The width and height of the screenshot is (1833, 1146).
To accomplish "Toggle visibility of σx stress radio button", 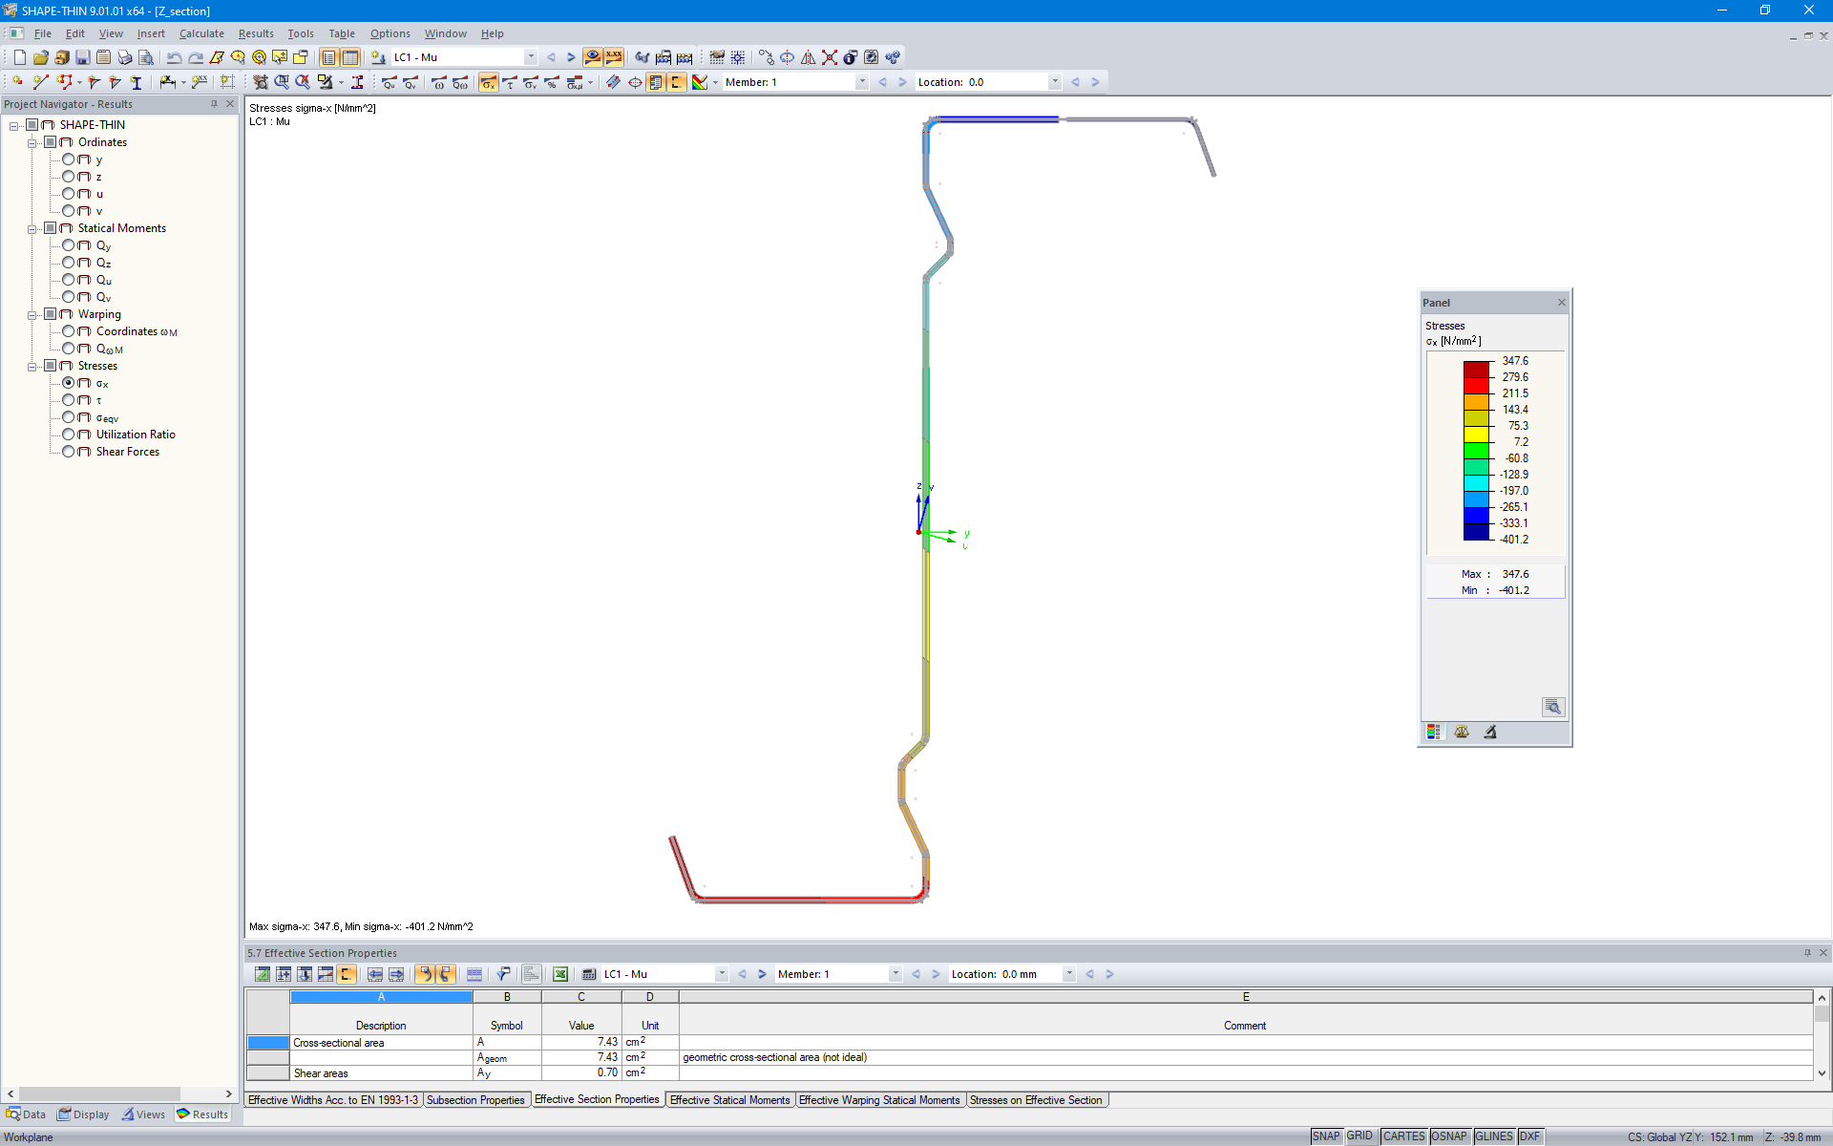I will [x=67, y=383].
